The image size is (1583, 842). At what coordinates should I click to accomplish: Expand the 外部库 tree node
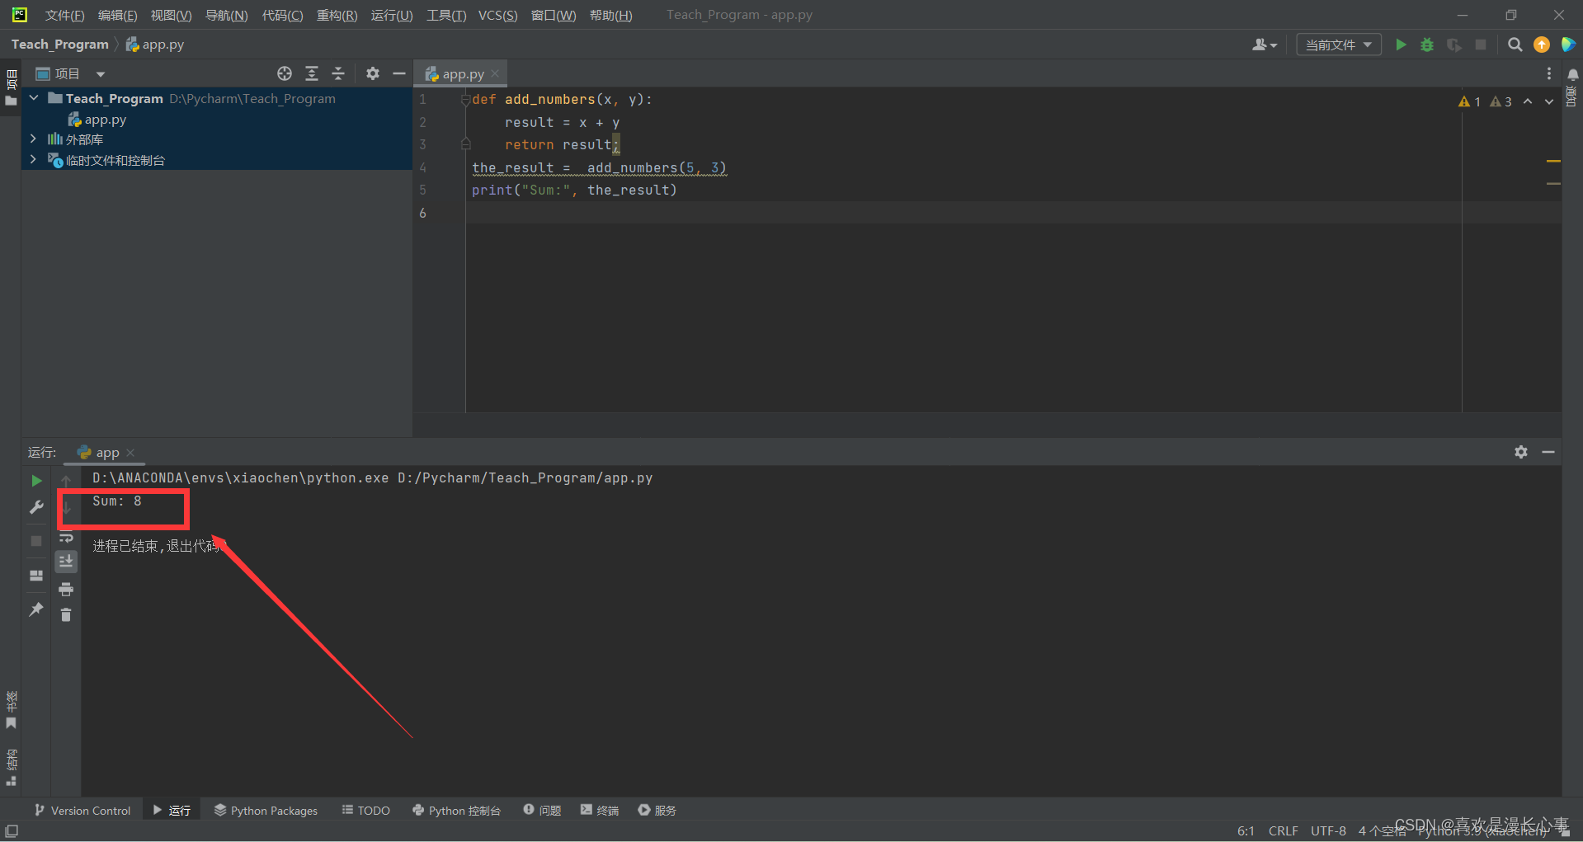click(34, 139)
